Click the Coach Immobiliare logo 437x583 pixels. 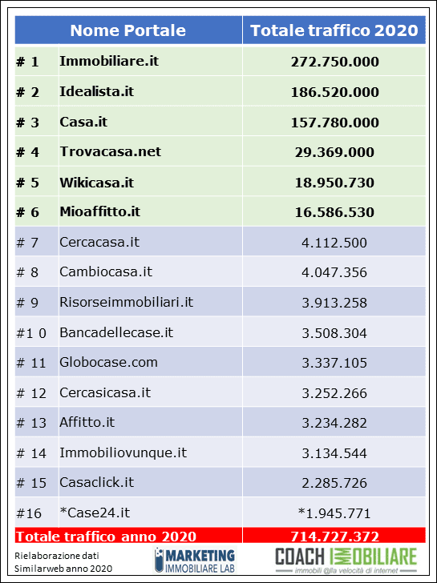[346, 561]
